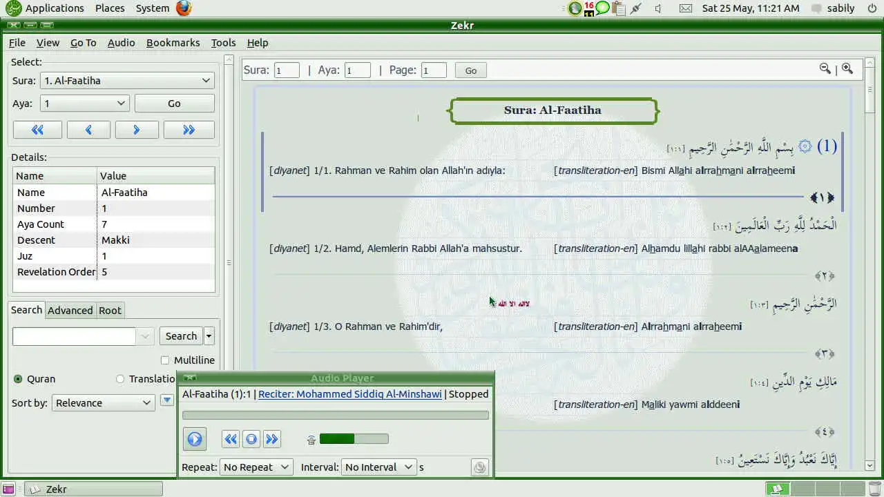Click the Audio Player title bar icon
The height and width of the screenshot is (497, 884).
tap(190, 378)
